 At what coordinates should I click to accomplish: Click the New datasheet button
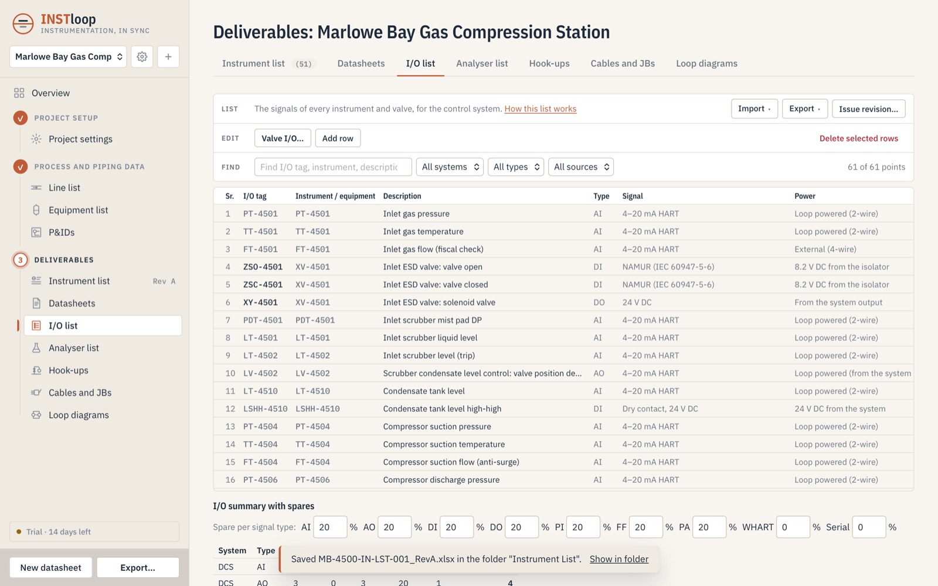point(51,567)
